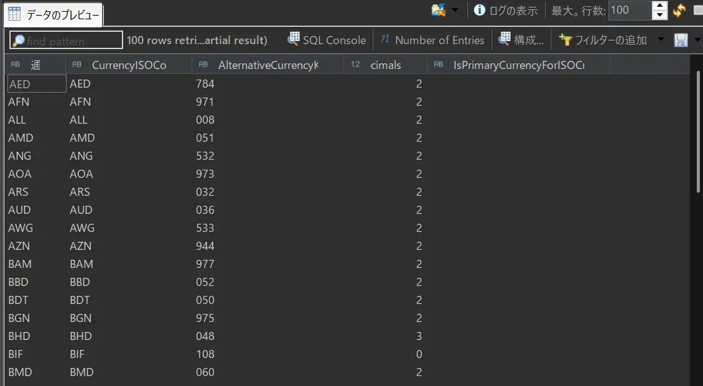This screenshot has width=703, height=386.
Task: Decrease max rows with the down arrow
Action: coord(659,15)
